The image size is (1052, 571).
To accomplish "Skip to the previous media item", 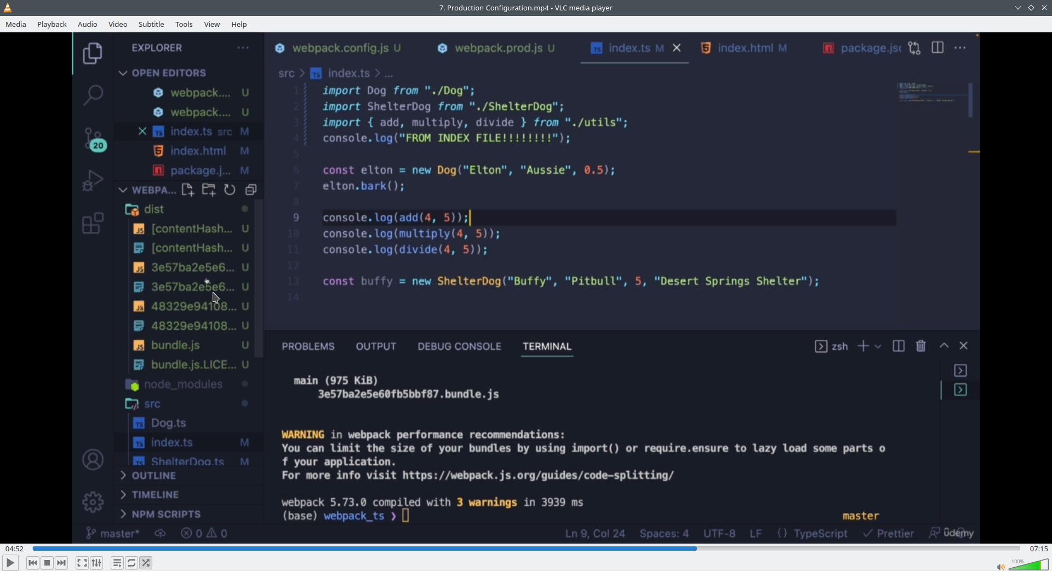I will pyautogui.click(x=33, y=563).
